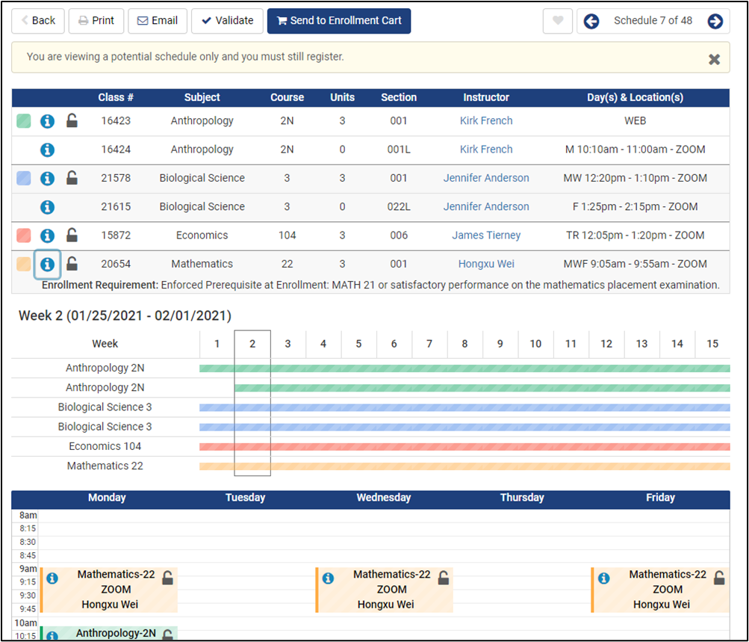
Task: Open info icon beside Biological Science lab 21615
Action: [x=47, y=206]
